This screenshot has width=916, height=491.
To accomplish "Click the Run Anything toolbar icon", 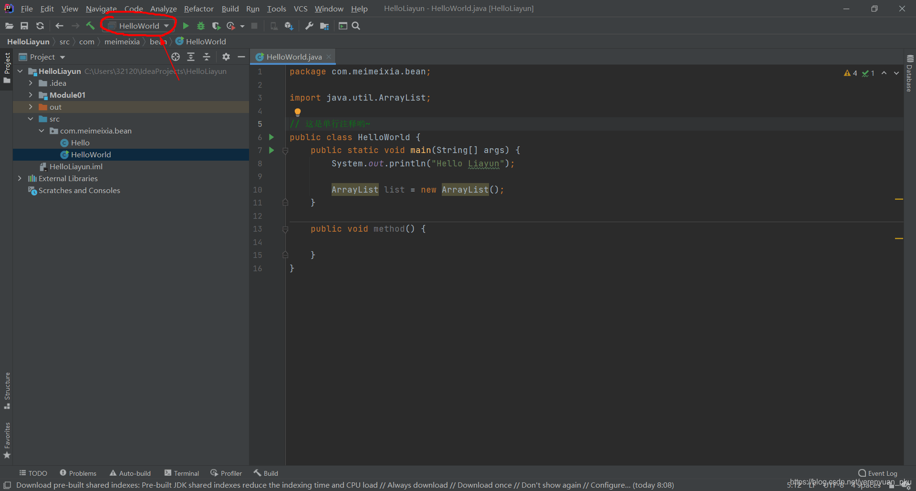I will point(343,26).
